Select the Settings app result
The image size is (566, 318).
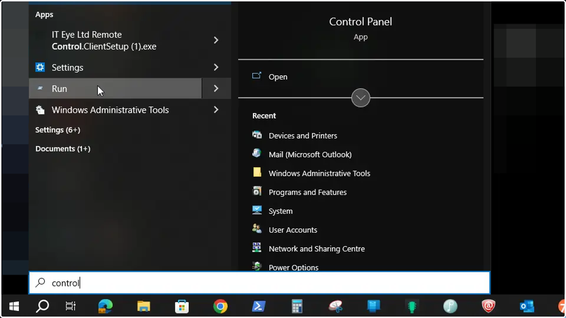115,67
